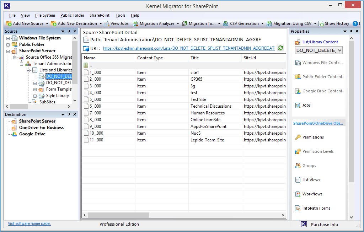The width and height of the screenshot is (364, 232).
Task: Pin the Destination panel
Action: point(69,114)
